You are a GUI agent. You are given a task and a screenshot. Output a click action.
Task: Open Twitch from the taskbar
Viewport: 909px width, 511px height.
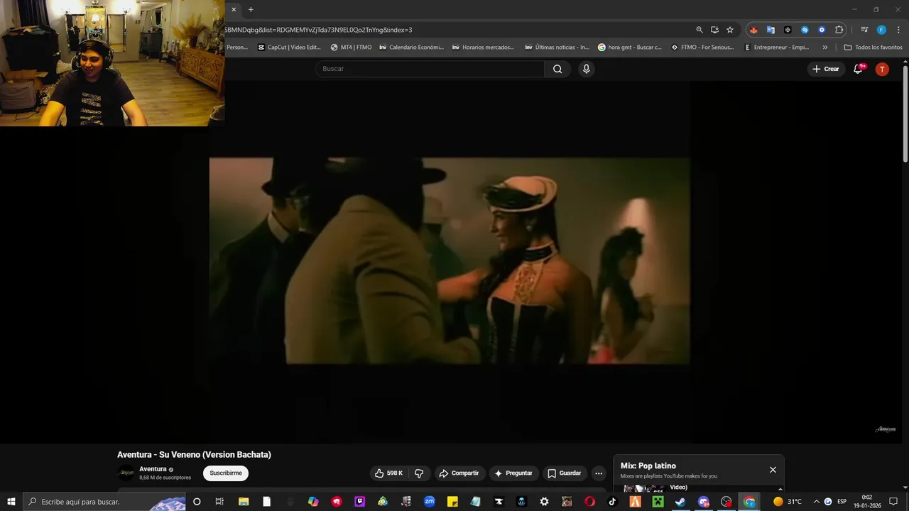click(x=359, y=501)
